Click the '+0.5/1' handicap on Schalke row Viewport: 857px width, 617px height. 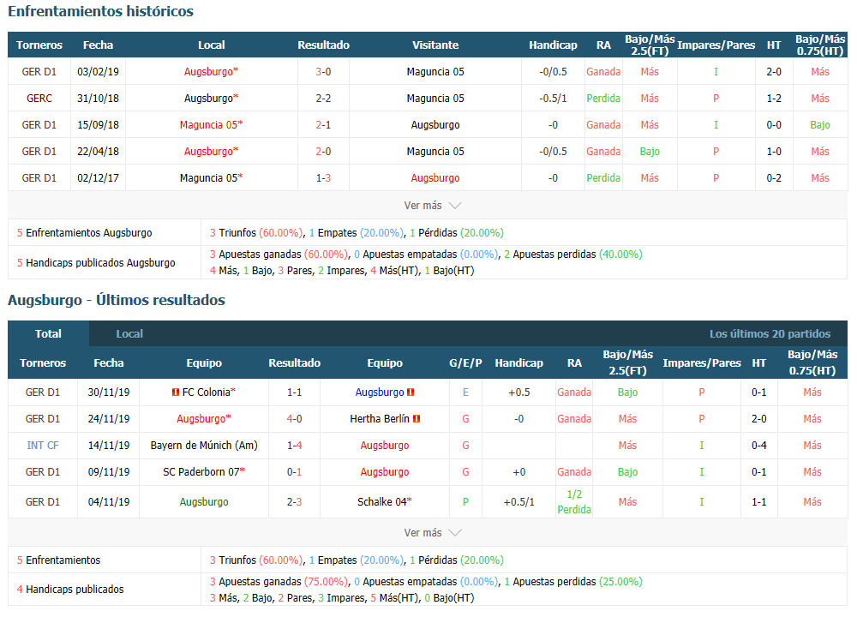click(518, 501)
